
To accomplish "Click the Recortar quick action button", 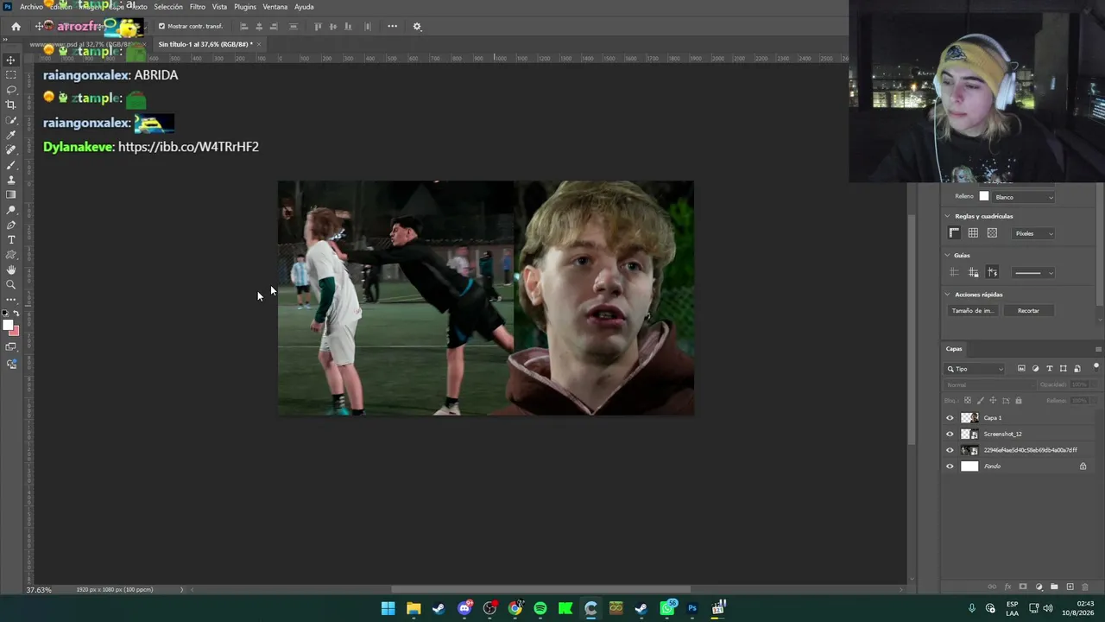I will point(1028,311).
